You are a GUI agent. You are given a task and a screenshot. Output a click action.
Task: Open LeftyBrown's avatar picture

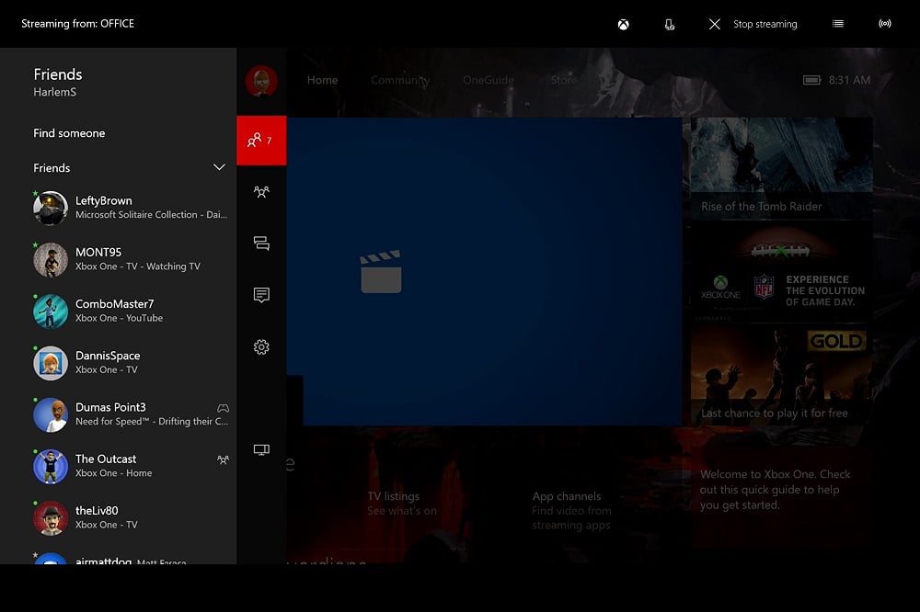coord(51,208)
